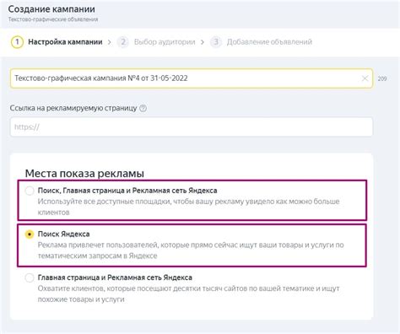Click chevron after 'Настройка кампании'
This screenshot has height=334, width=400.
click(x=110, y=42)
